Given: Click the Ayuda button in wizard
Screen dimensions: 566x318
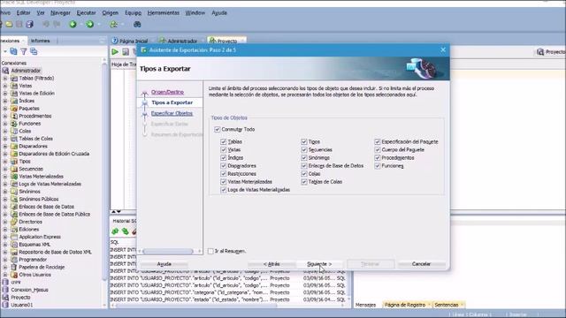Looking at the screenshot, I should [x=164, y=264].
